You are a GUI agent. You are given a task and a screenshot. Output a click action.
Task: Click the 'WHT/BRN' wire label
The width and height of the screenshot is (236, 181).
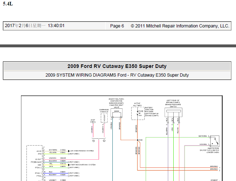[53, 150]
